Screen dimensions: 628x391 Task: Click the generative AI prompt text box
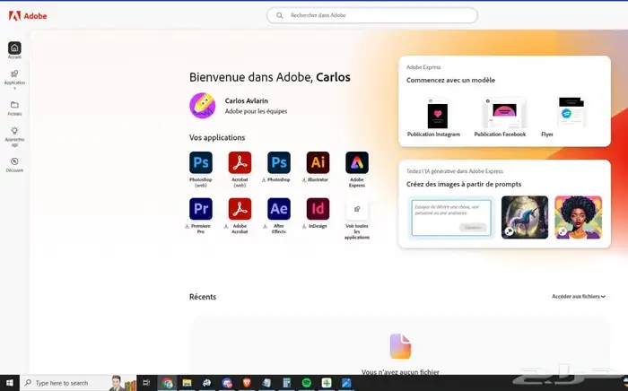(451, 218)
